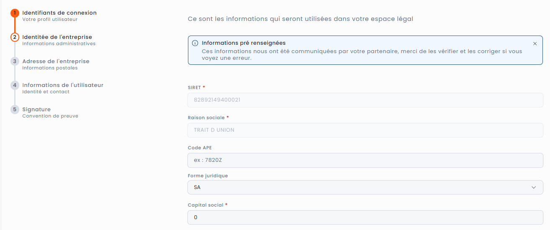
Task: Open the Forme juridique select showing SA
Action: [360, 187]
